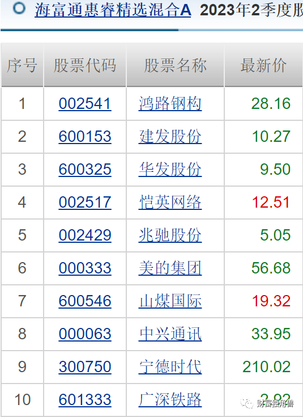Open 兆驰股份 stock name link
The height and width of the screenshot is (417, 303).
tap(170, 235)
